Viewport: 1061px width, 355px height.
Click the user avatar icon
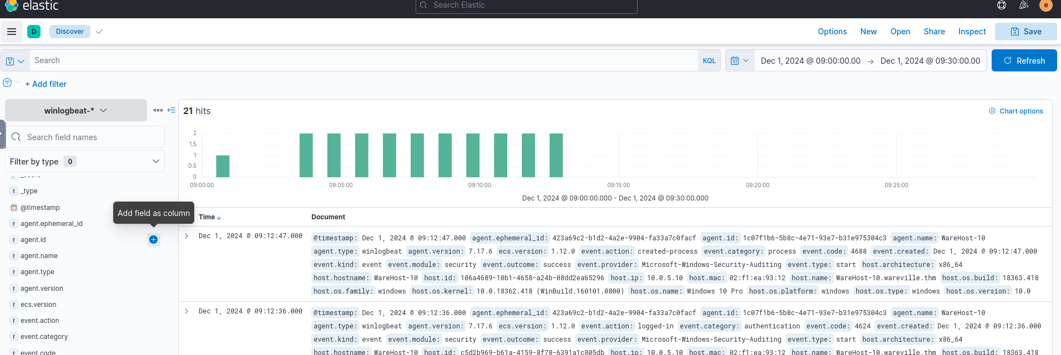[x=1045, y=6]
